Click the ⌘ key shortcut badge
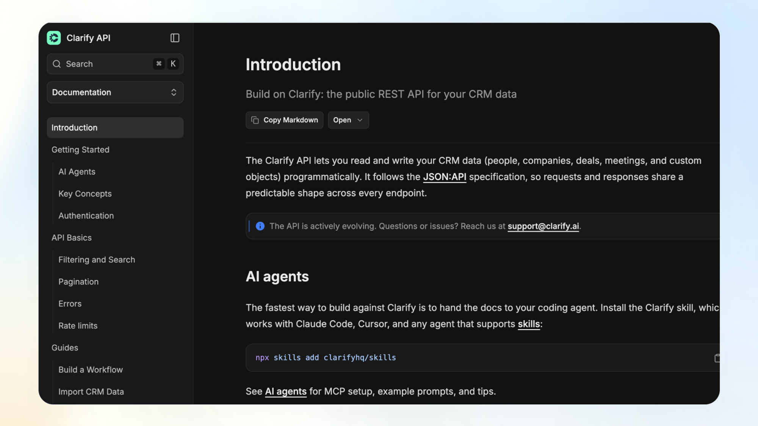758x426 pixels. pos(159,64)
